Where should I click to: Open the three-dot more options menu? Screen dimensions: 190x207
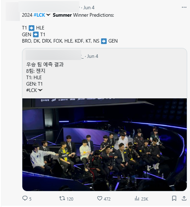click(x=184, y=7)
